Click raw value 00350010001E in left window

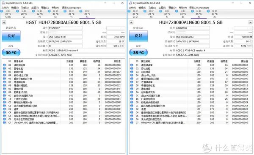pos(113,109)
